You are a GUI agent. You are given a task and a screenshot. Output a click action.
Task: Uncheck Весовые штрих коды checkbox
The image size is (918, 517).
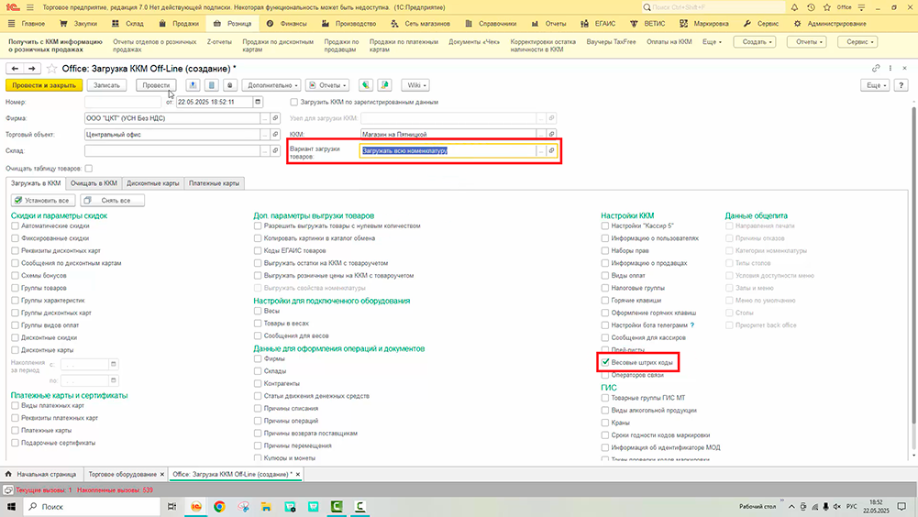(605, 363)
